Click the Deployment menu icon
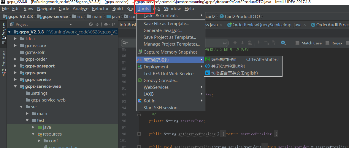Viewport: 349px width, 148px height. [x=140, y=67]
